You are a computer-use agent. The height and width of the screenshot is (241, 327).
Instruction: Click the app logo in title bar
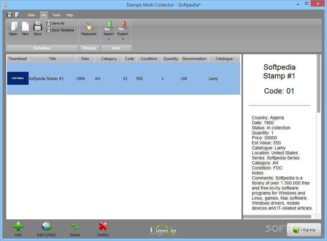tap(6, 5)
